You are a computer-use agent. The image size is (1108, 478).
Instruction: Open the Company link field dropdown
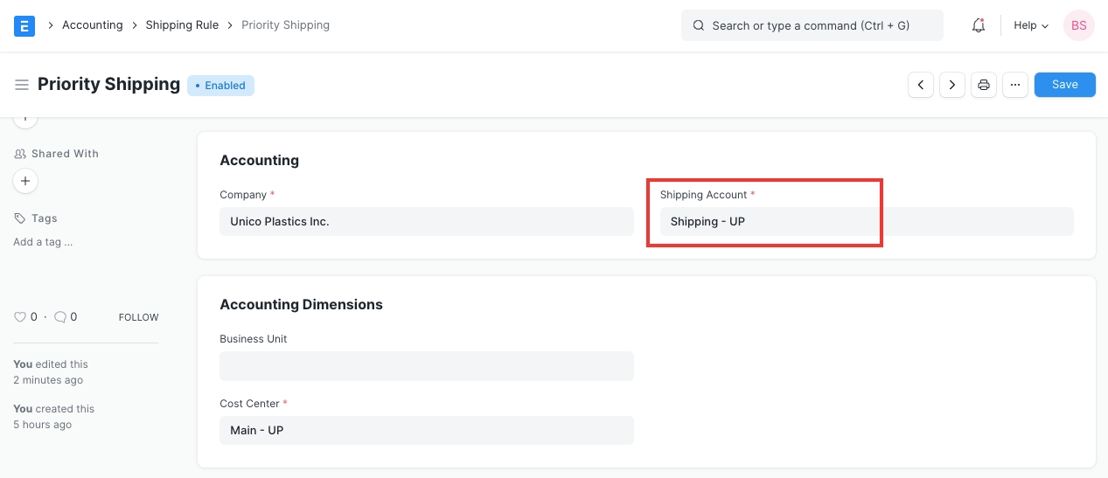coord(426,222)
